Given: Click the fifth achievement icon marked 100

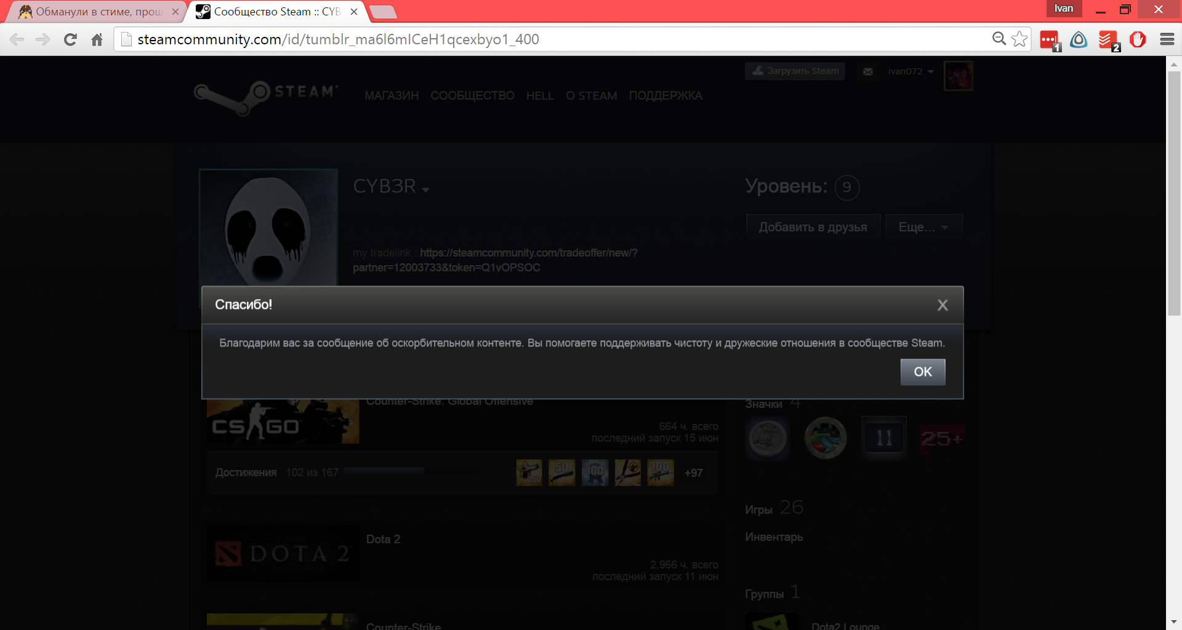Looking at the screenshot, I should pyautogui.click(x=661, y=472).
